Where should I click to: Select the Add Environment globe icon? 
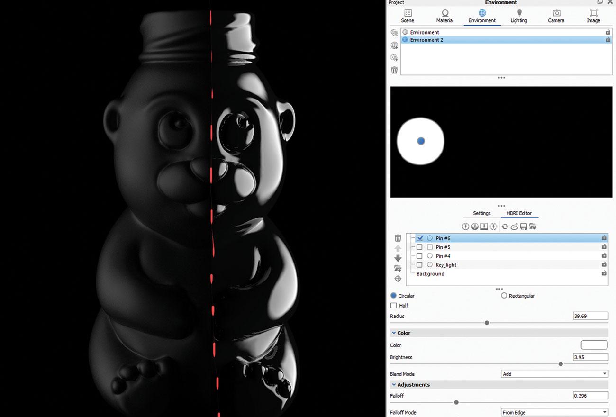tap(394, 45)
